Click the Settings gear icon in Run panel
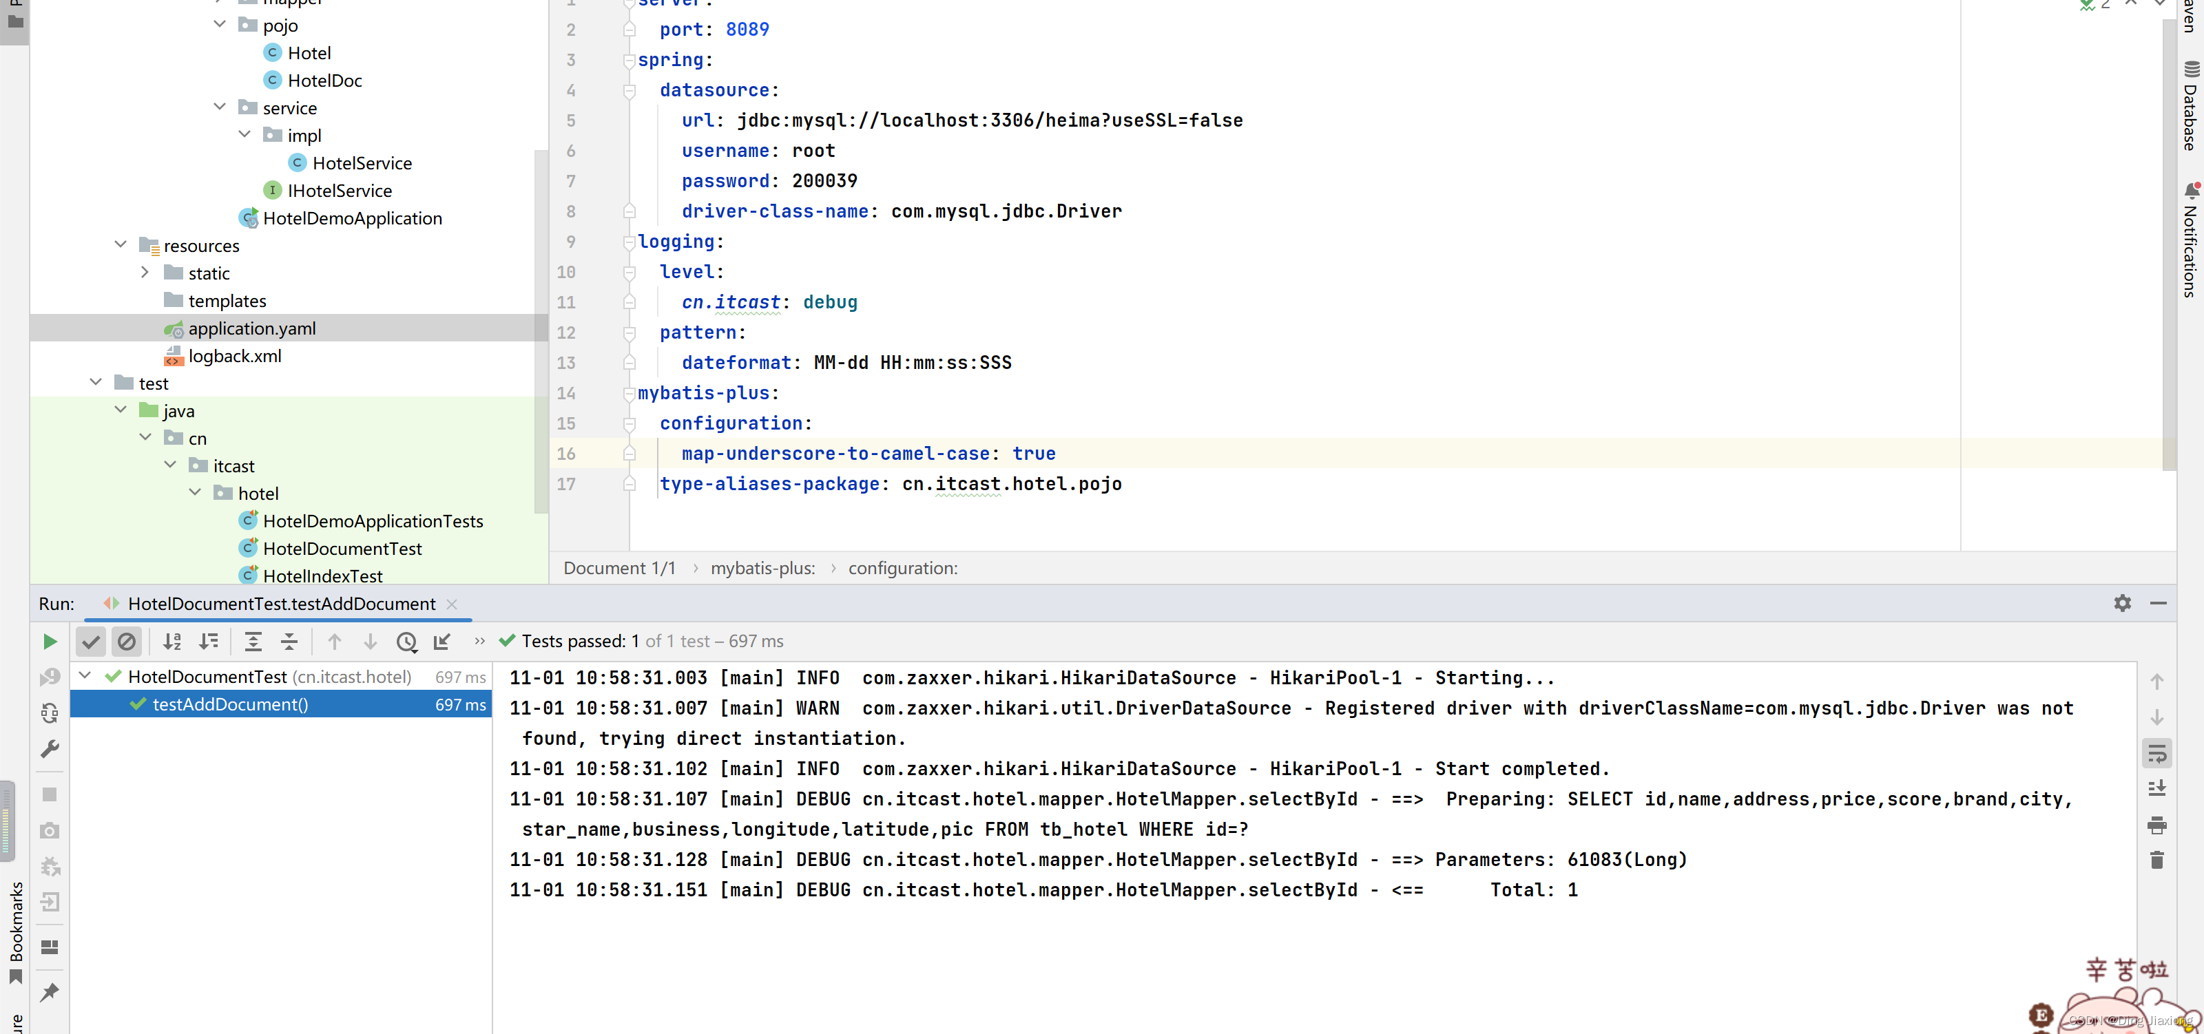The width and height of the screenshot is (2204, 1034). (2123, 602)
